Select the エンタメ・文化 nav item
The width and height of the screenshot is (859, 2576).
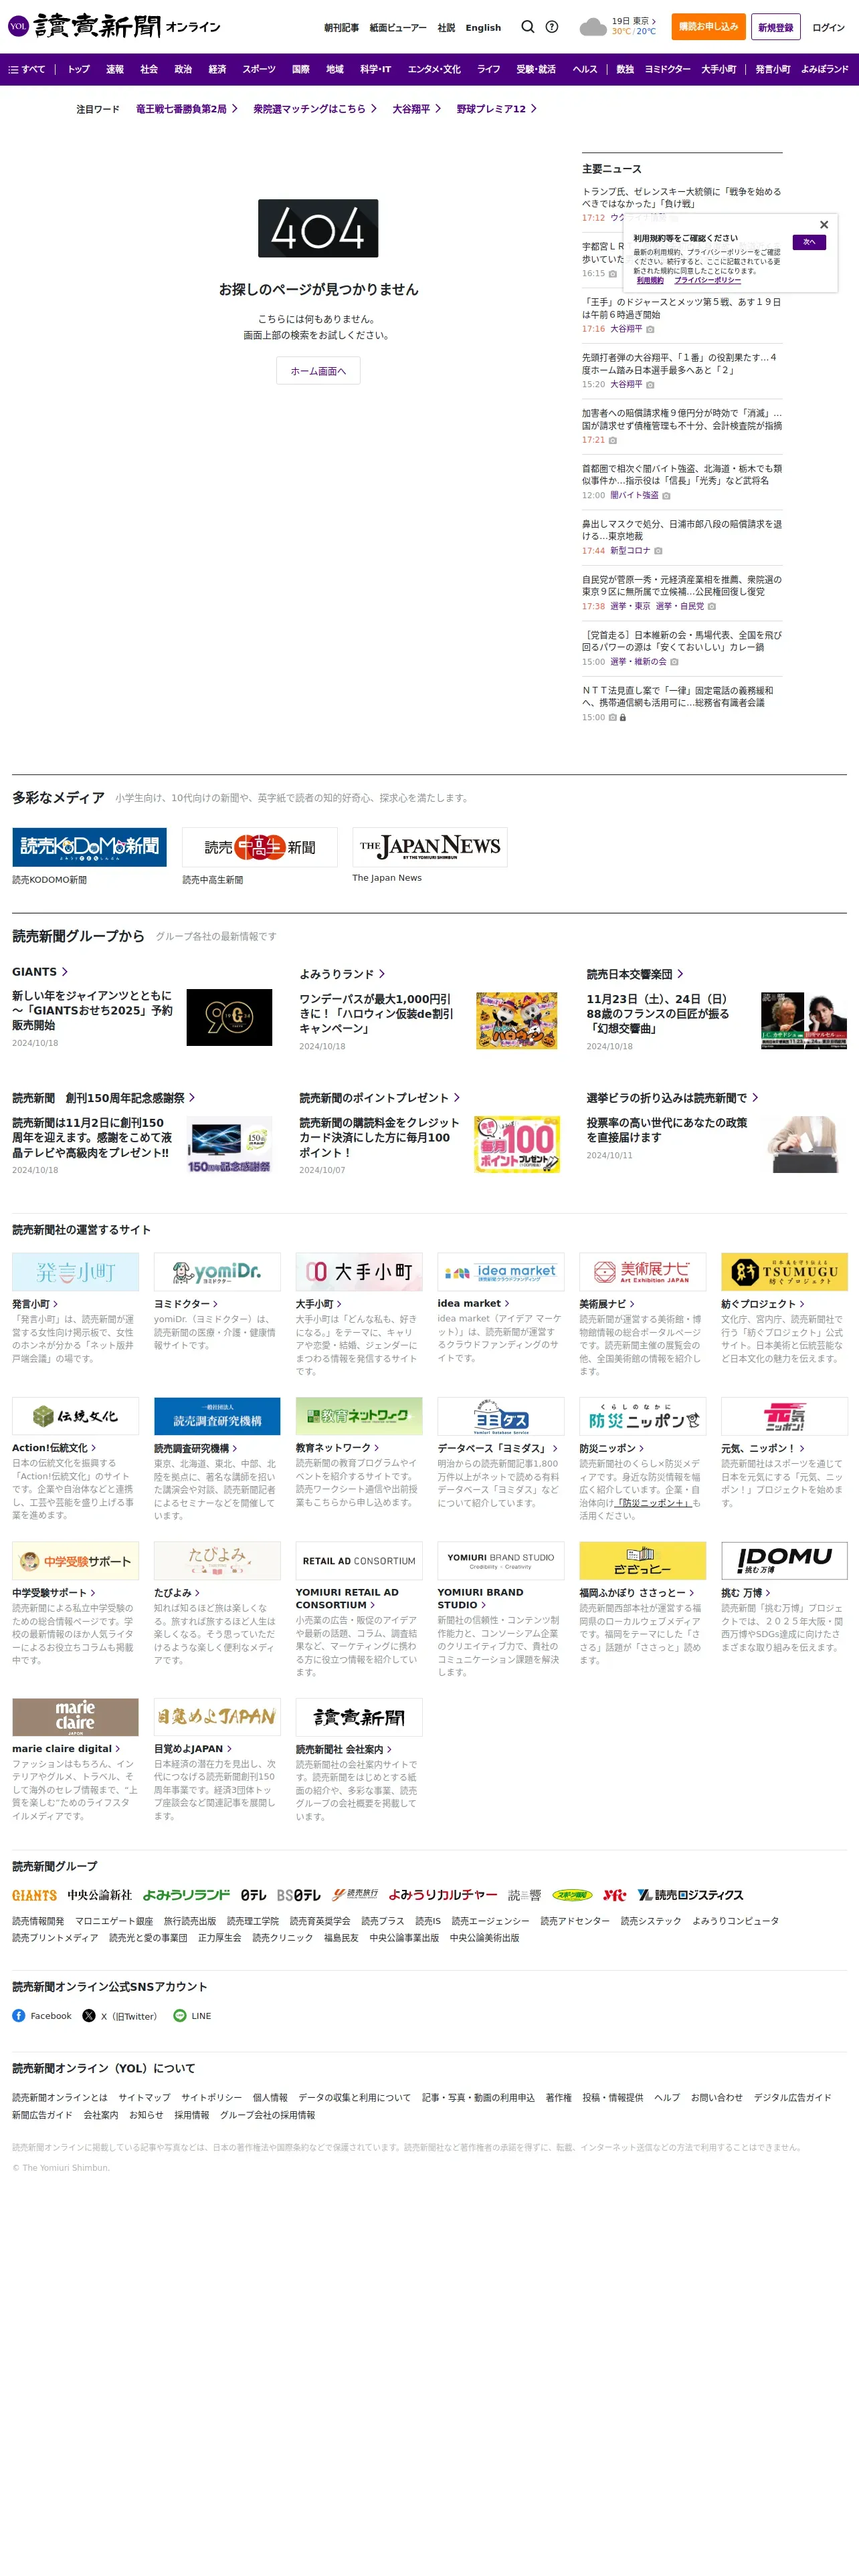coord(434,69)
